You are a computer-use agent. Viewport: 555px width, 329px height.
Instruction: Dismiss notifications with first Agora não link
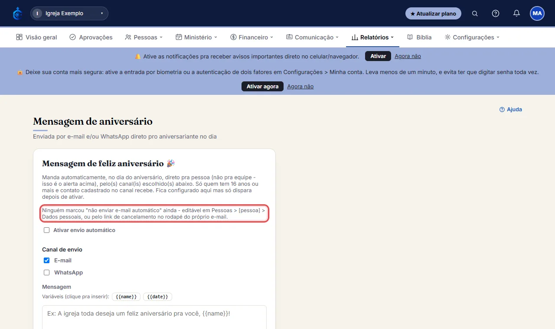pyautogui.click(x=408, y=56)
